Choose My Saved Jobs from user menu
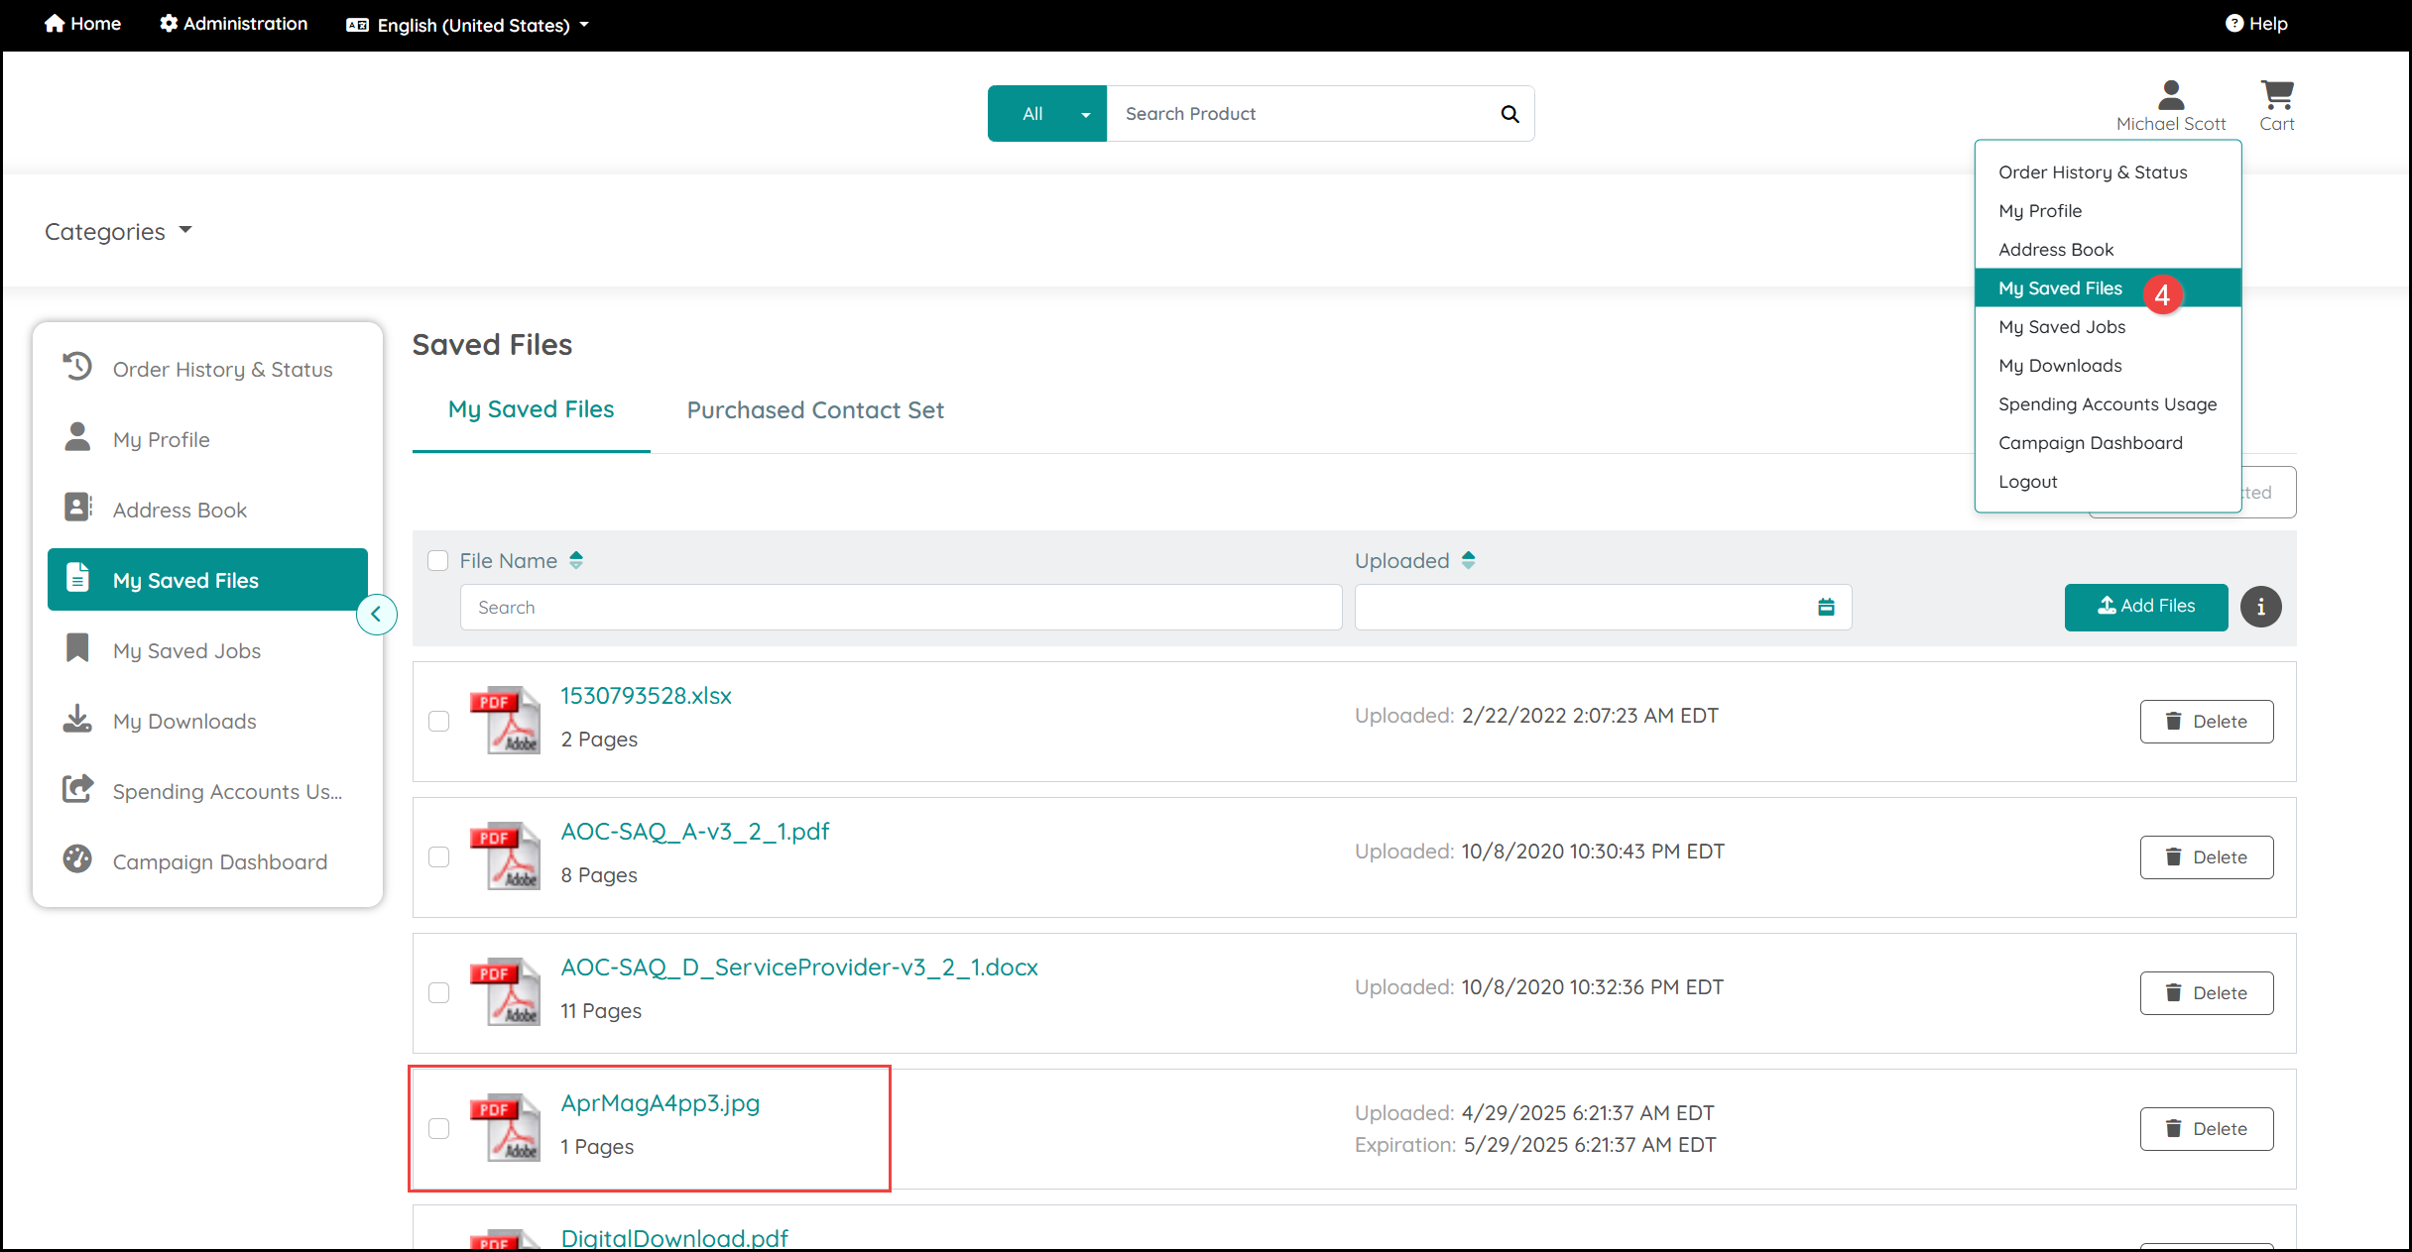The width and height of the screenshot is (2412, 1252). click(x=2062, y=327)
